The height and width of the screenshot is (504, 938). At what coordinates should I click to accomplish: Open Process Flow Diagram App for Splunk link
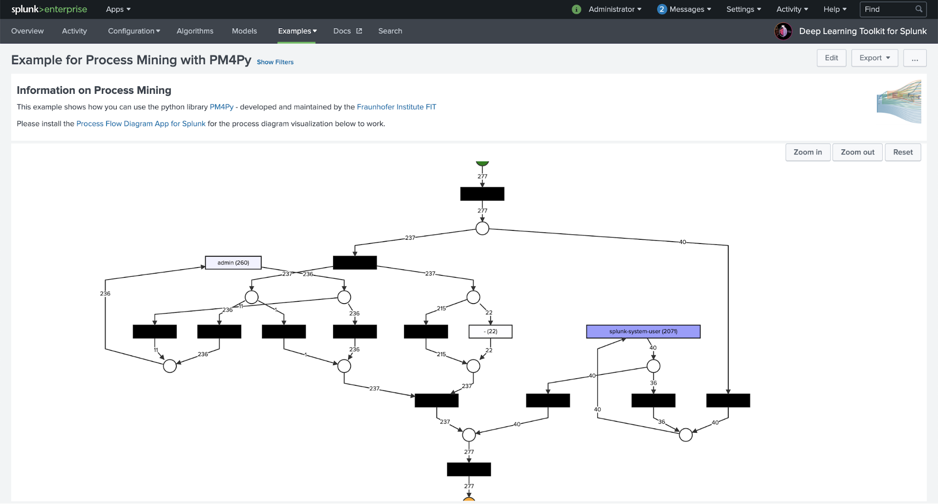pos(141,124)
